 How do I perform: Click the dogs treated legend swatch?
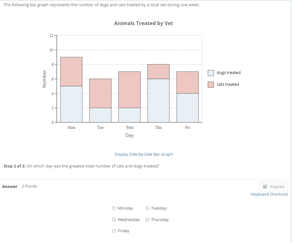[x=211, y=72]
